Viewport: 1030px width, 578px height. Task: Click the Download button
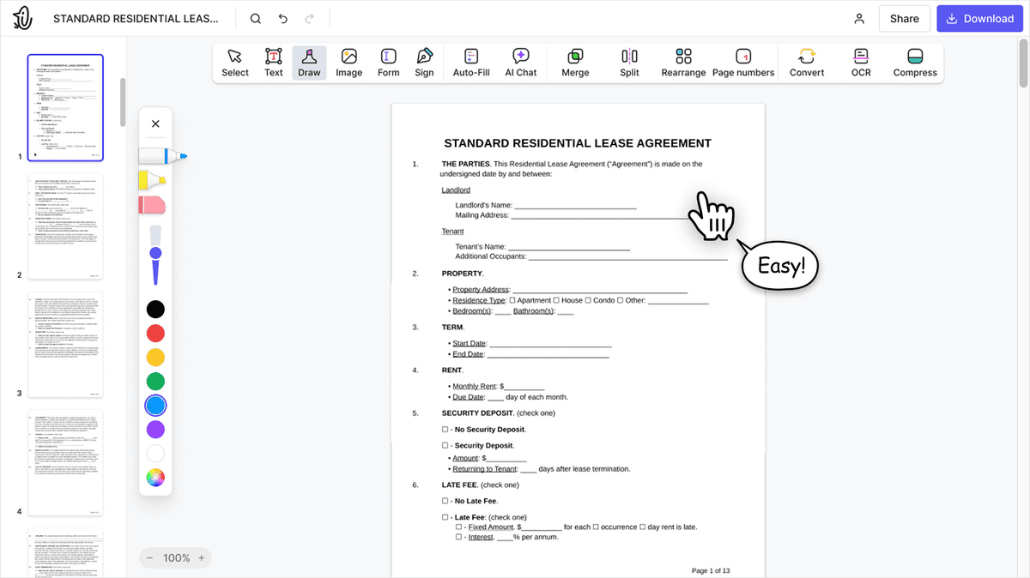tap(979, 19)
